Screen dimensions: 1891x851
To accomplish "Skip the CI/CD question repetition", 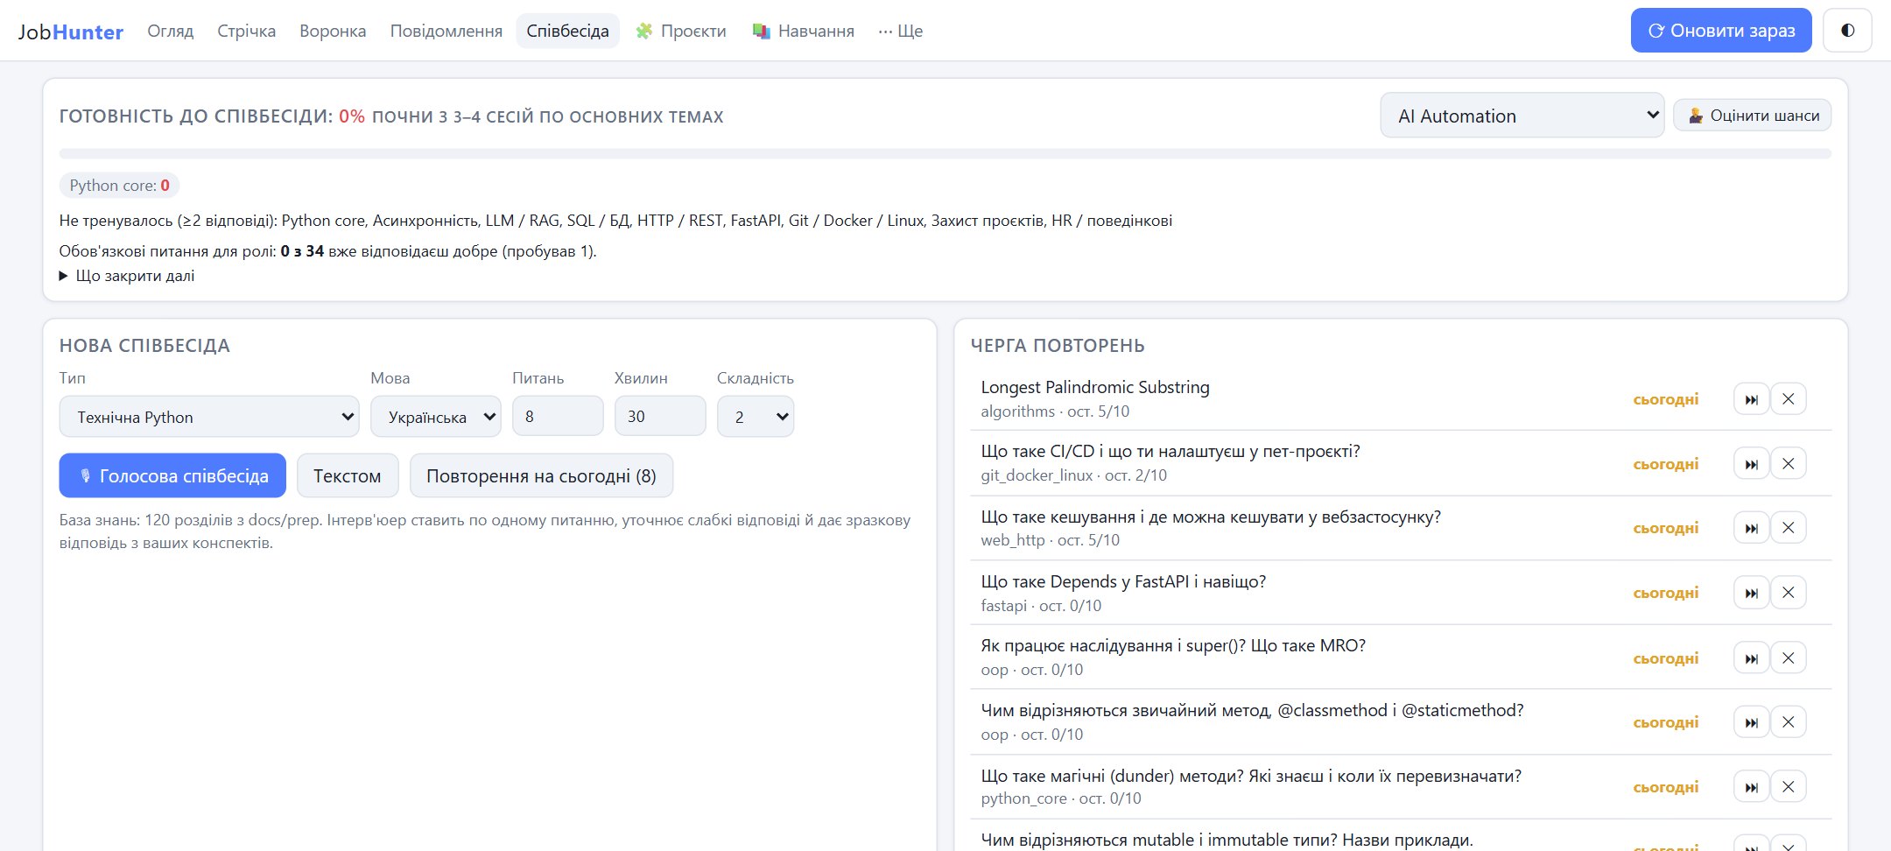I will click(1751, 464).
